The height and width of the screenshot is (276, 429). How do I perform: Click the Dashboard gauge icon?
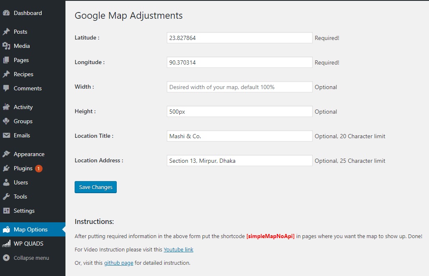(x=6, y=13)
